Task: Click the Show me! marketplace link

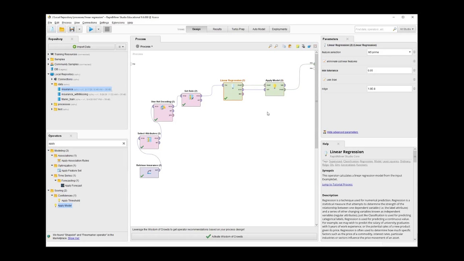Action: tap(73, 238)
